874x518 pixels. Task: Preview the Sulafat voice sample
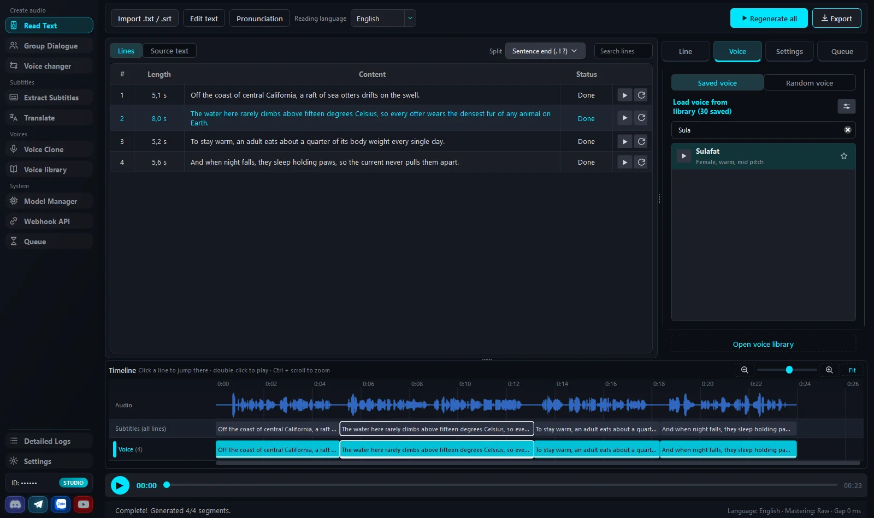pyautogui.click(x=683, y=156)
